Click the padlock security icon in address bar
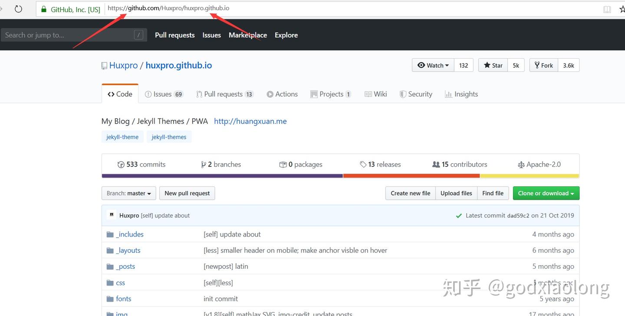The height and width of the screenshot is (316, 625). [43, 8]
